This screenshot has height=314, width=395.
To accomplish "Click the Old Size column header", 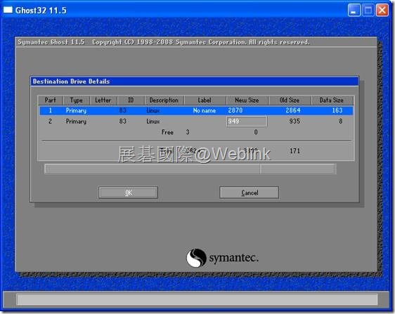I will point(290,100).
